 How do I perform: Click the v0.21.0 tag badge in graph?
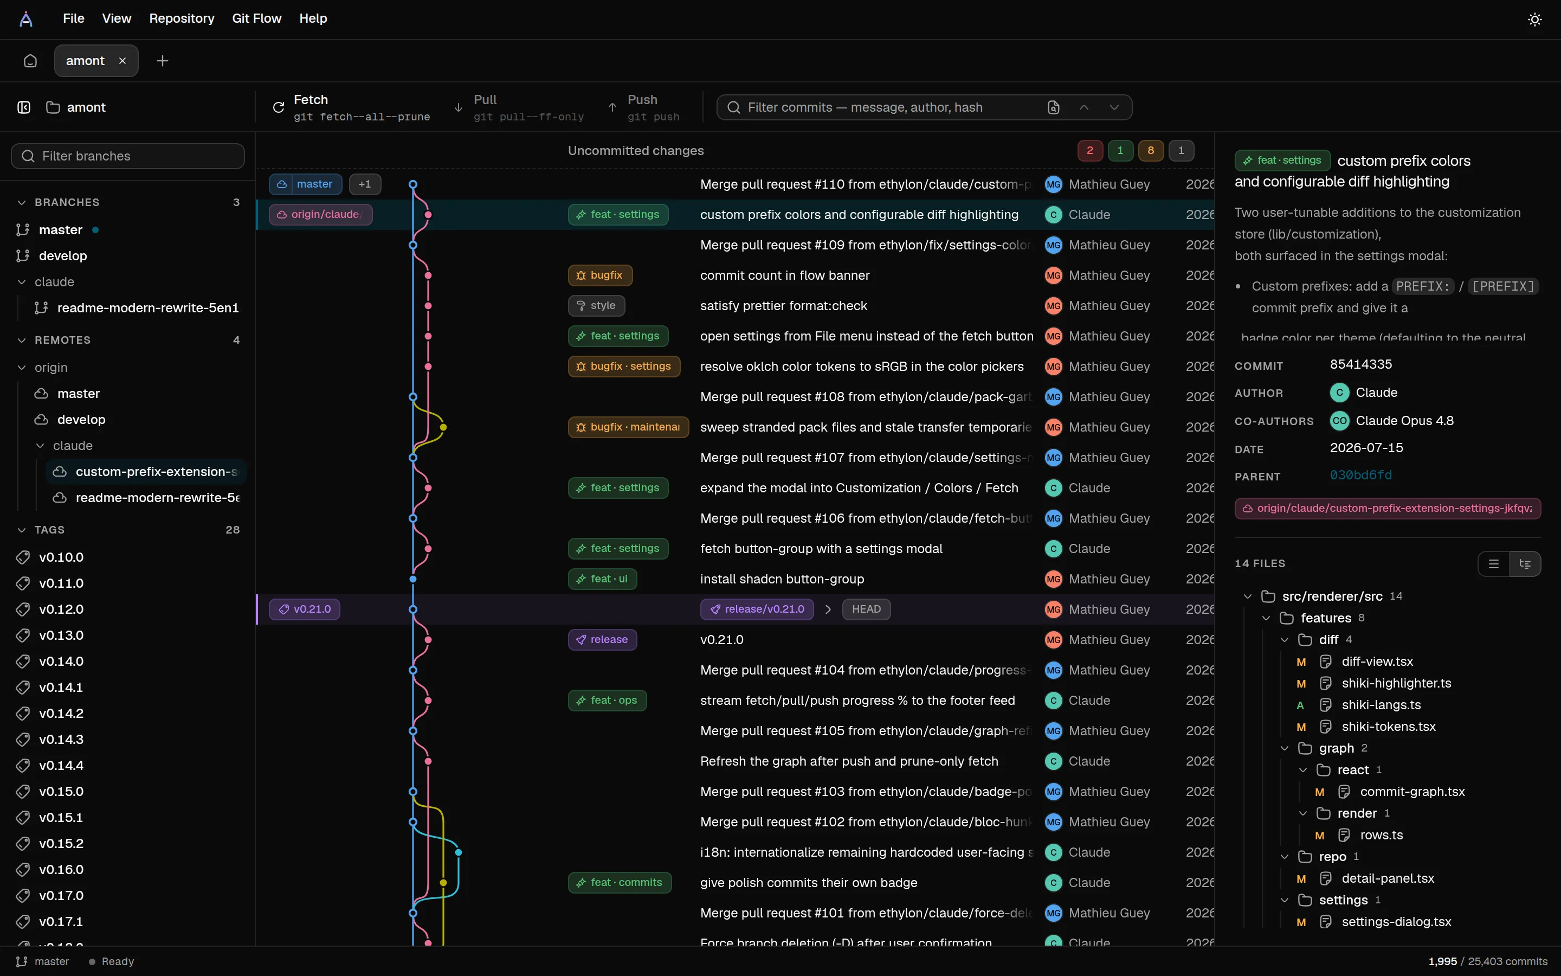coord(305,609)
